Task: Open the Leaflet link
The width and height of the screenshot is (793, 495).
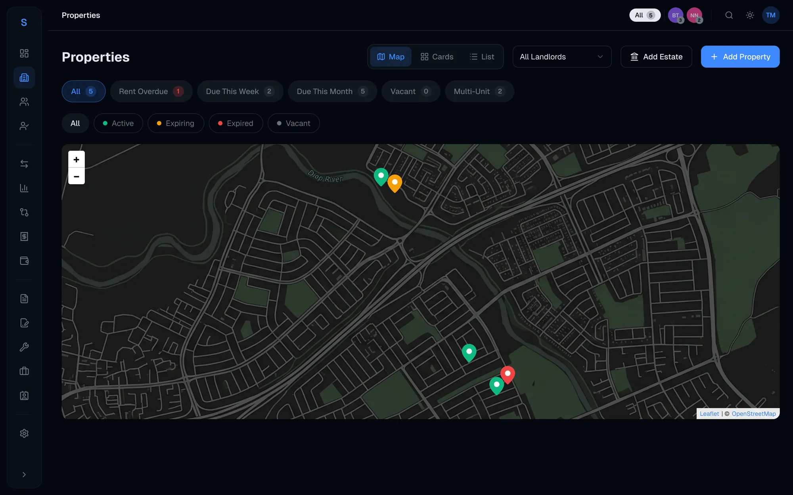Action: click(709, 414)
